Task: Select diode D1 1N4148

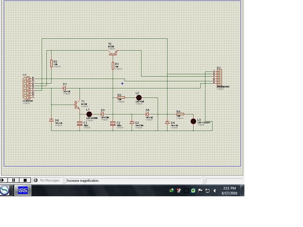Action: 65,89
